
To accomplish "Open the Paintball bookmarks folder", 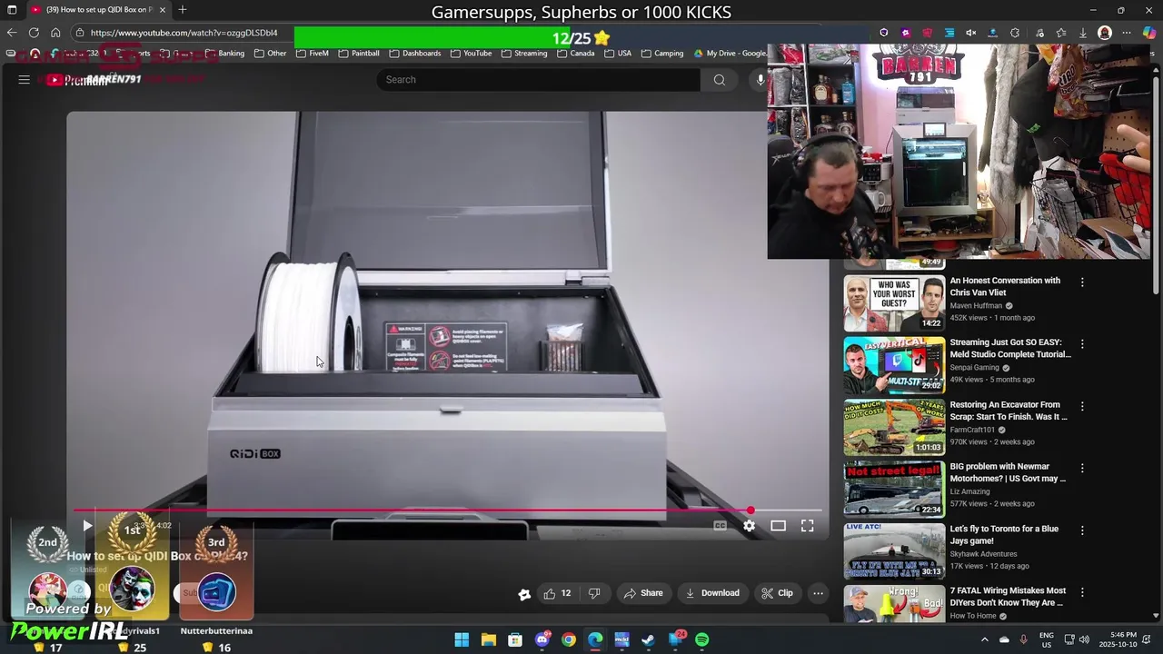I will tap(359, 54).
